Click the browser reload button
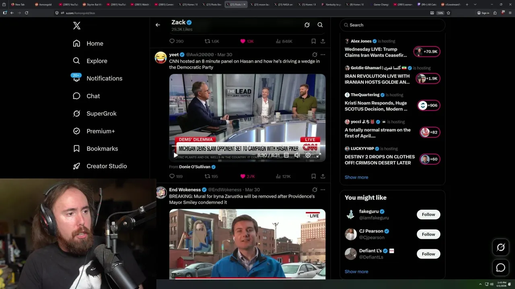 coord(27,13)
